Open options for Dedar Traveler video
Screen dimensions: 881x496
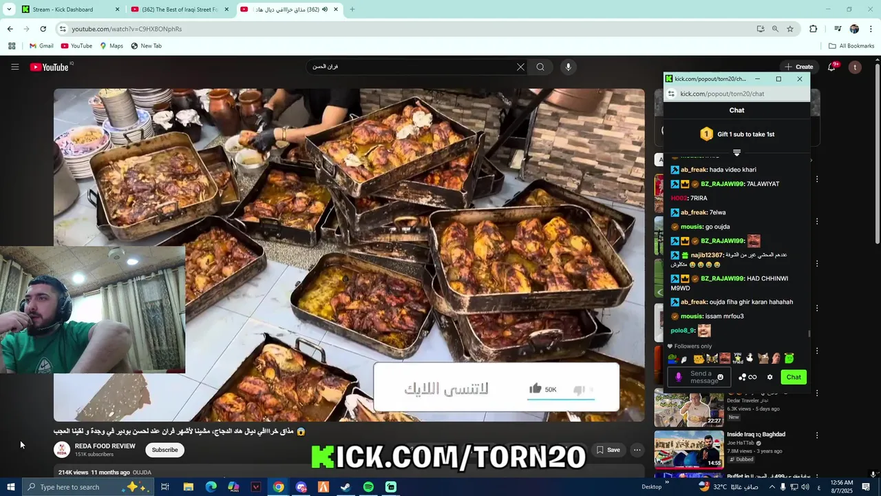pyautogui.click(x=817, y=393)
